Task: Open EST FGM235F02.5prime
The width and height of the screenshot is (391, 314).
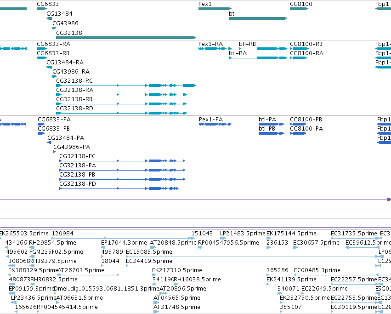Action: click(x=57, y=252)
